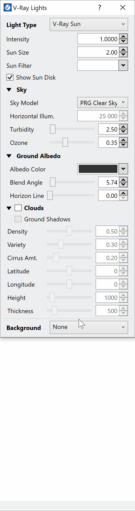Click the Intensity value input field

point(98,39)
